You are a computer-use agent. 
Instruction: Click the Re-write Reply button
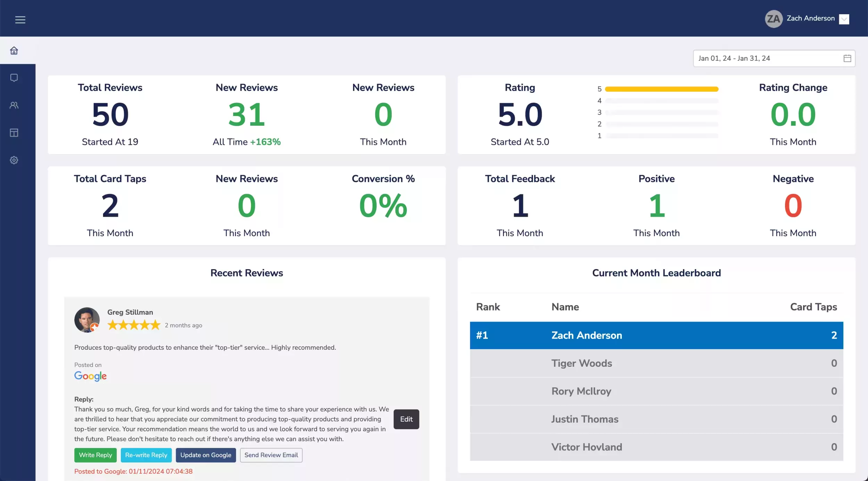pos(146,455)
